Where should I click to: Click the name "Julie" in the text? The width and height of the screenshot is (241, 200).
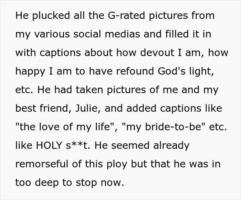point(86,108)
